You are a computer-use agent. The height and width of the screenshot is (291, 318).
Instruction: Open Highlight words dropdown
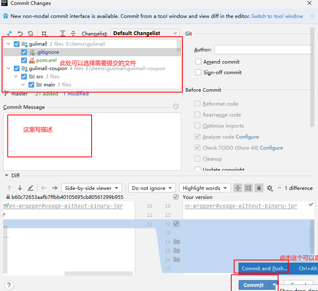click(205, 188)
